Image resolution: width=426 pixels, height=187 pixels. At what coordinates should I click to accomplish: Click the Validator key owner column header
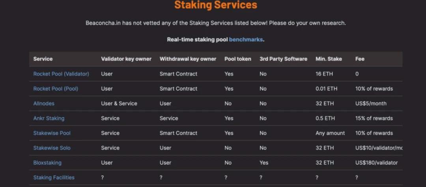(126, 59)
